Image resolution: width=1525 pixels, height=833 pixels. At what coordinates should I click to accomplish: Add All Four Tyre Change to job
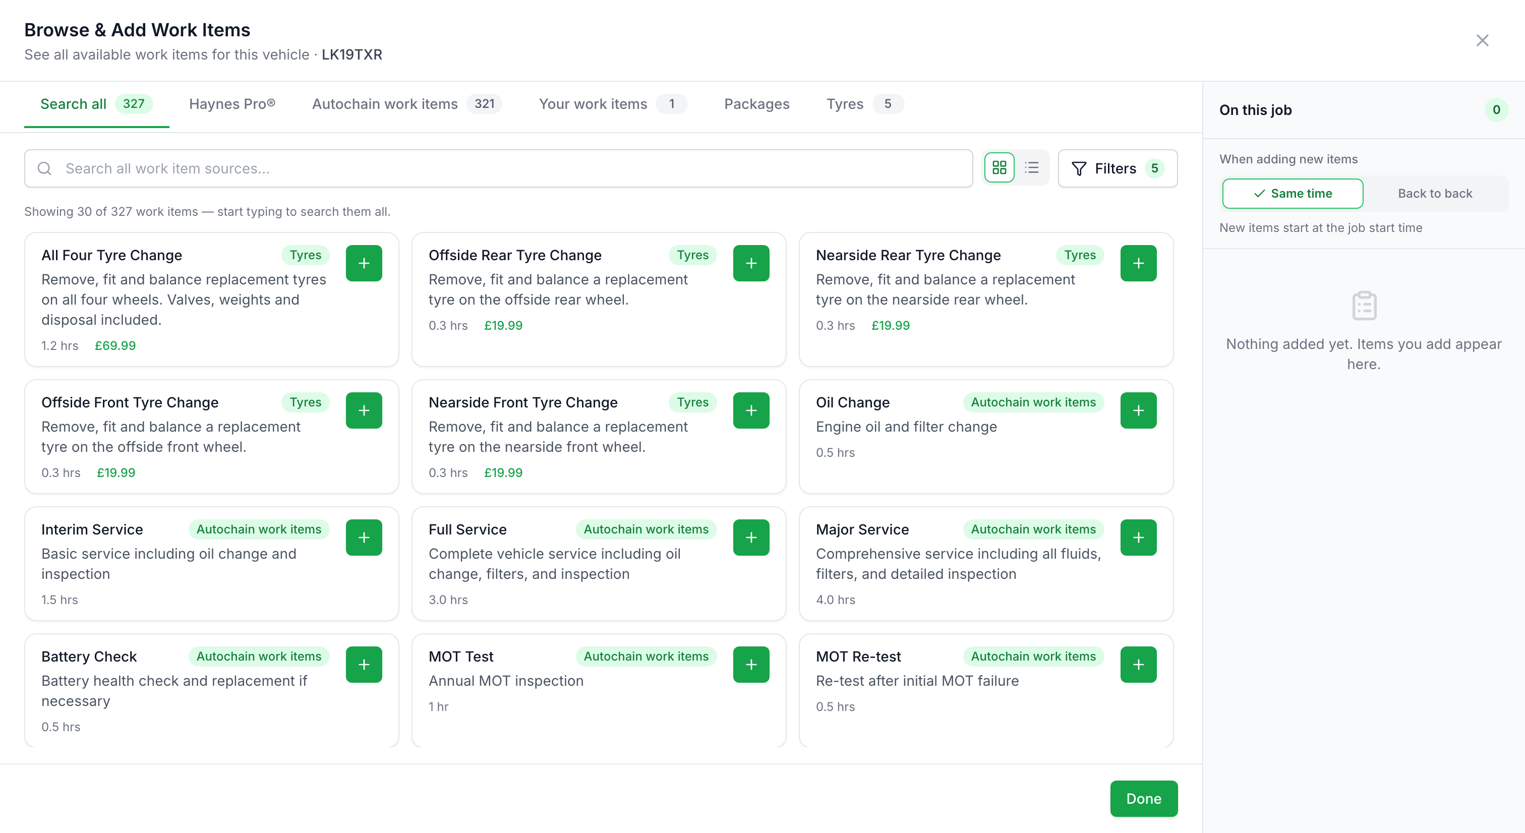(364, 263)
